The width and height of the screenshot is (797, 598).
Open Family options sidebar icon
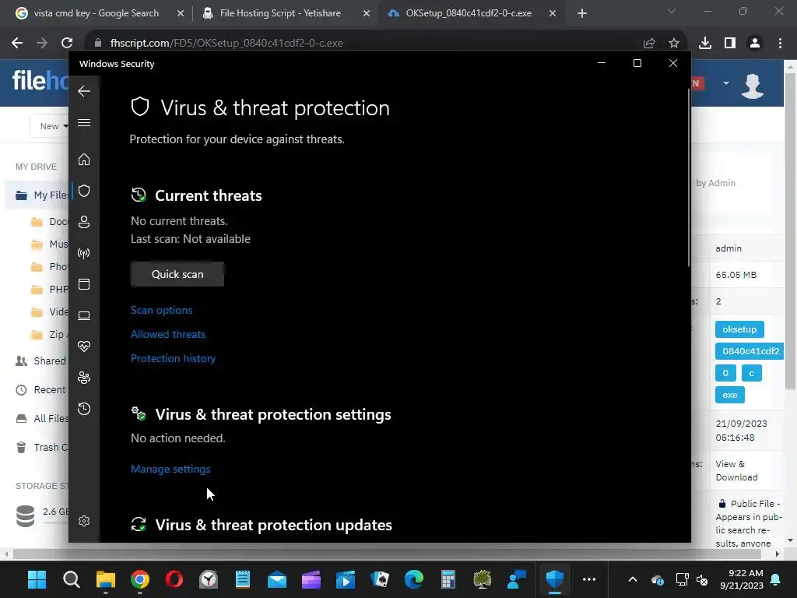coord(84,378)
